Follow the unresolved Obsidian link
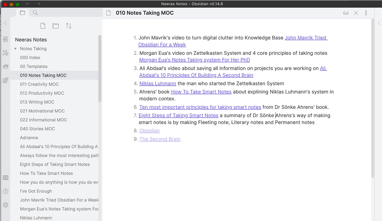This screenshot has width=382, height=221. 150,131
